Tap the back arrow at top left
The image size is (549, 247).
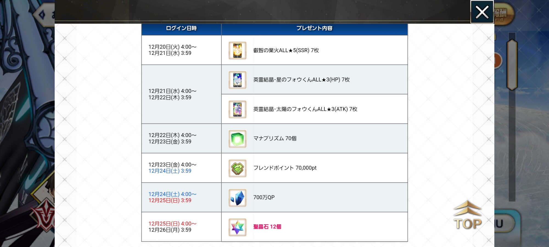tap(43, 15)
